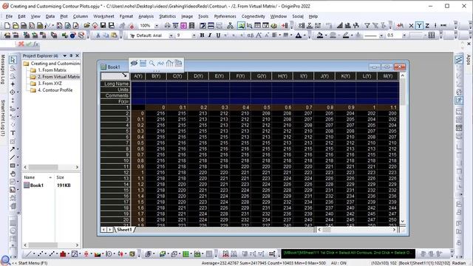Open the line style dropdown

[x=381, y=35]
